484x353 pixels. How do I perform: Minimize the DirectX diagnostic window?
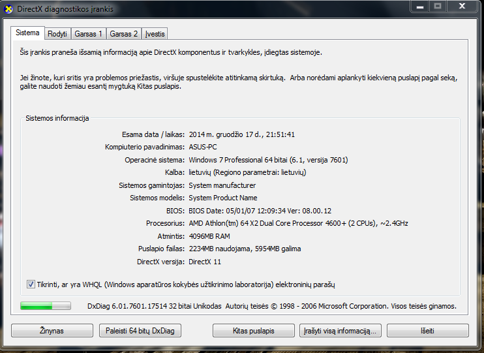(420, 6)
